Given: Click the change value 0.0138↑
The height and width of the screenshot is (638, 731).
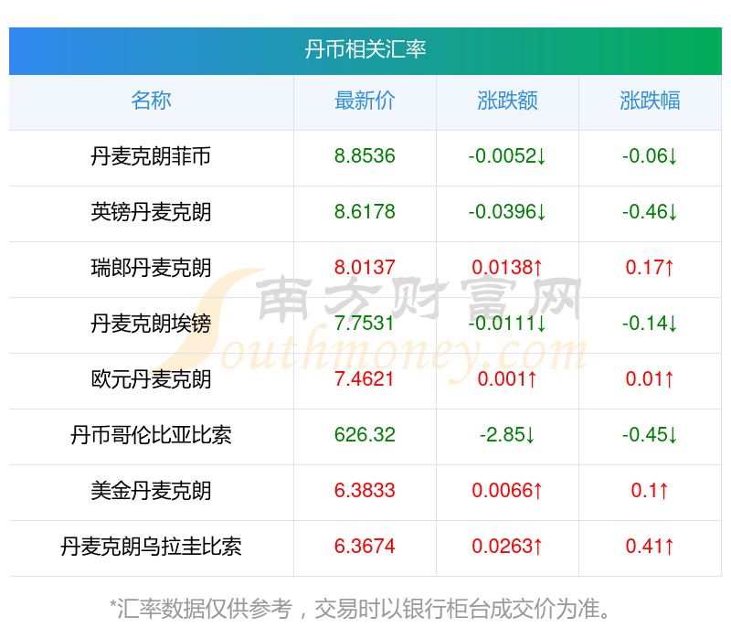Looking at the screenshot, I should tap(507, 268).
